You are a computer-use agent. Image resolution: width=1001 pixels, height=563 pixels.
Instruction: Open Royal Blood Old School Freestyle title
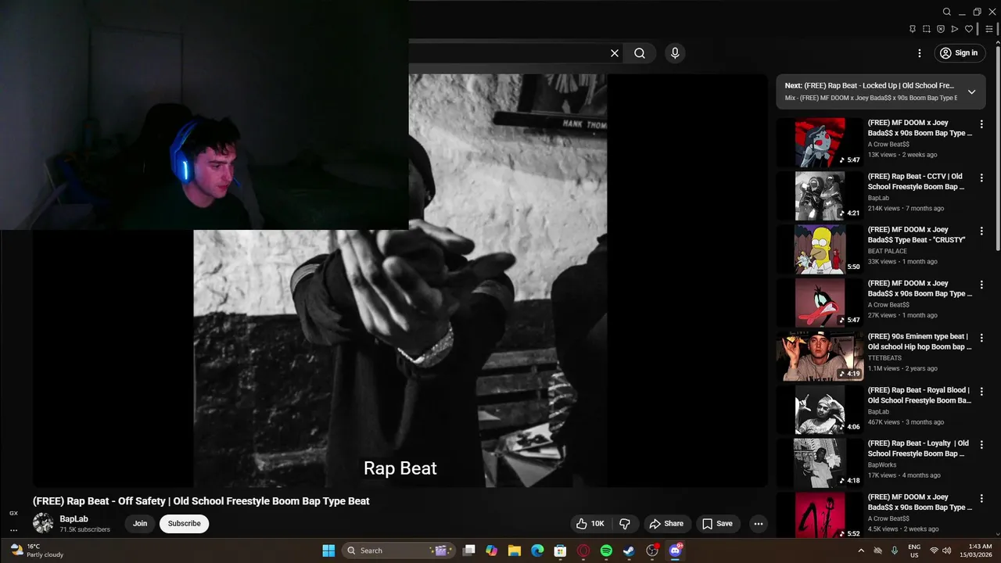click(919, 395)
